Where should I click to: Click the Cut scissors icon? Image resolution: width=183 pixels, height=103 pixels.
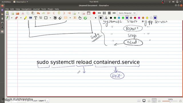tap(23, 13)
